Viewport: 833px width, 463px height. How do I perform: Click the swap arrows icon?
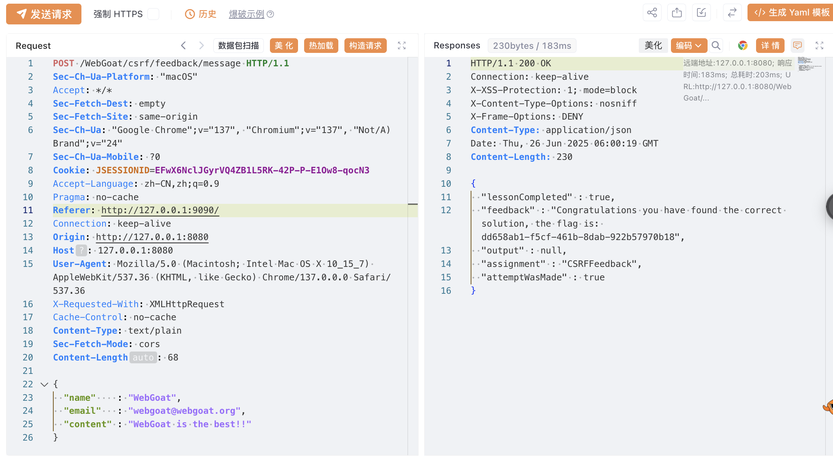732,13
